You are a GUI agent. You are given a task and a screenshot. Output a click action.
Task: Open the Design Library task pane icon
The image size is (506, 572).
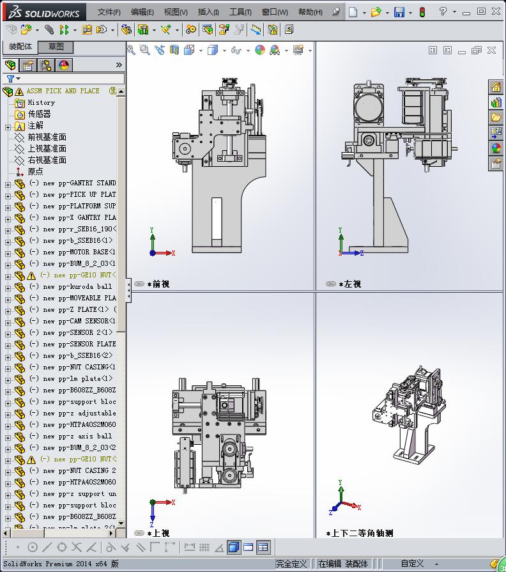(x=496, y=102)
